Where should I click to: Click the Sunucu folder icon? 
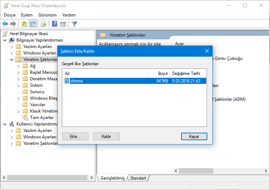(x=25, y=92)
